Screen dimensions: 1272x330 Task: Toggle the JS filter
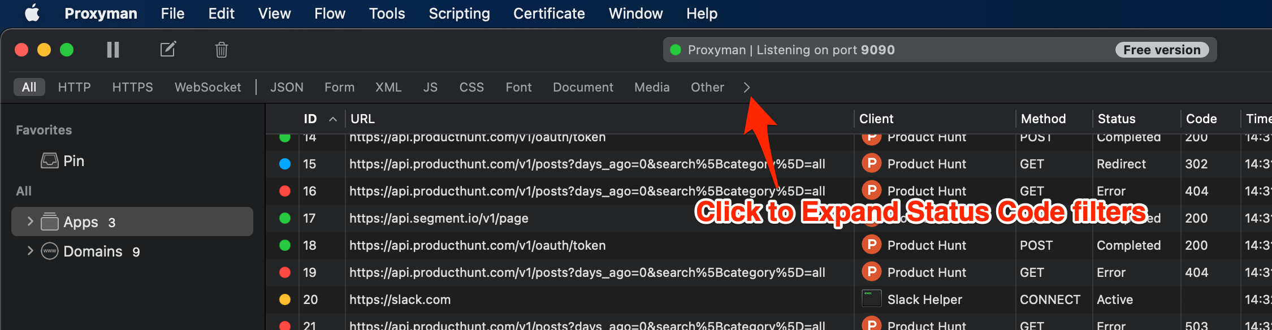(430, 87)
